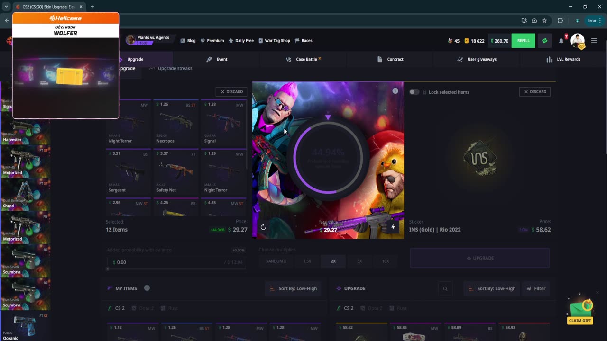Viewport: 607px width, 341px height.
Task: Open War Tag Shop link
Action: click(x=274, y=41)
